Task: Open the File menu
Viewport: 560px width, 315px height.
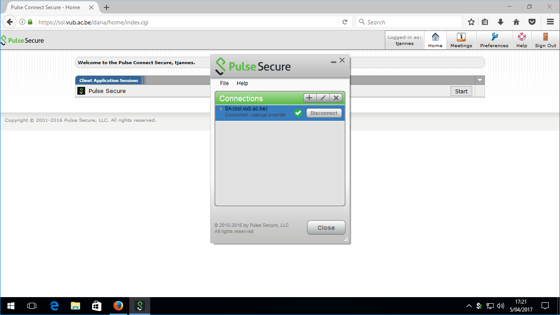Action: pyautogui.click(x=225, y=83)
